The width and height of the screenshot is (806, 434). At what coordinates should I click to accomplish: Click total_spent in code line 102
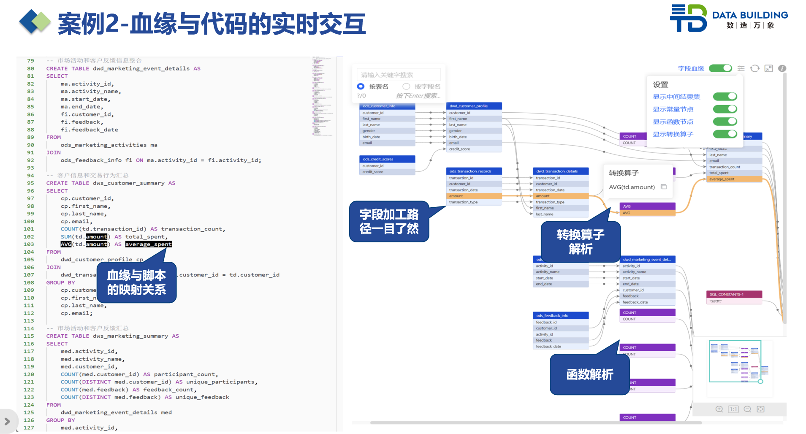145,237
